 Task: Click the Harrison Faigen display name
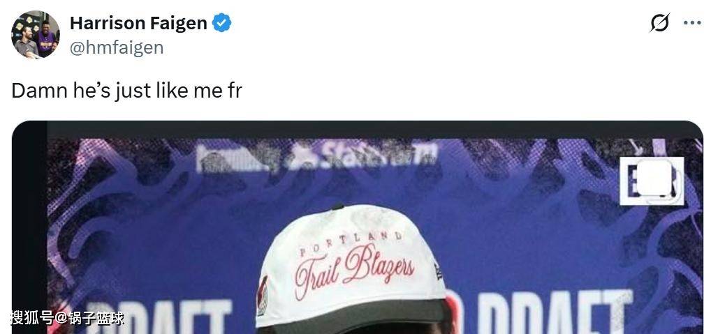point(138,23)
